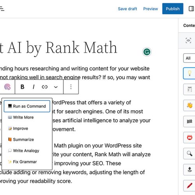
Task: Select Summarize from AI menu
Action: [27, 140]
